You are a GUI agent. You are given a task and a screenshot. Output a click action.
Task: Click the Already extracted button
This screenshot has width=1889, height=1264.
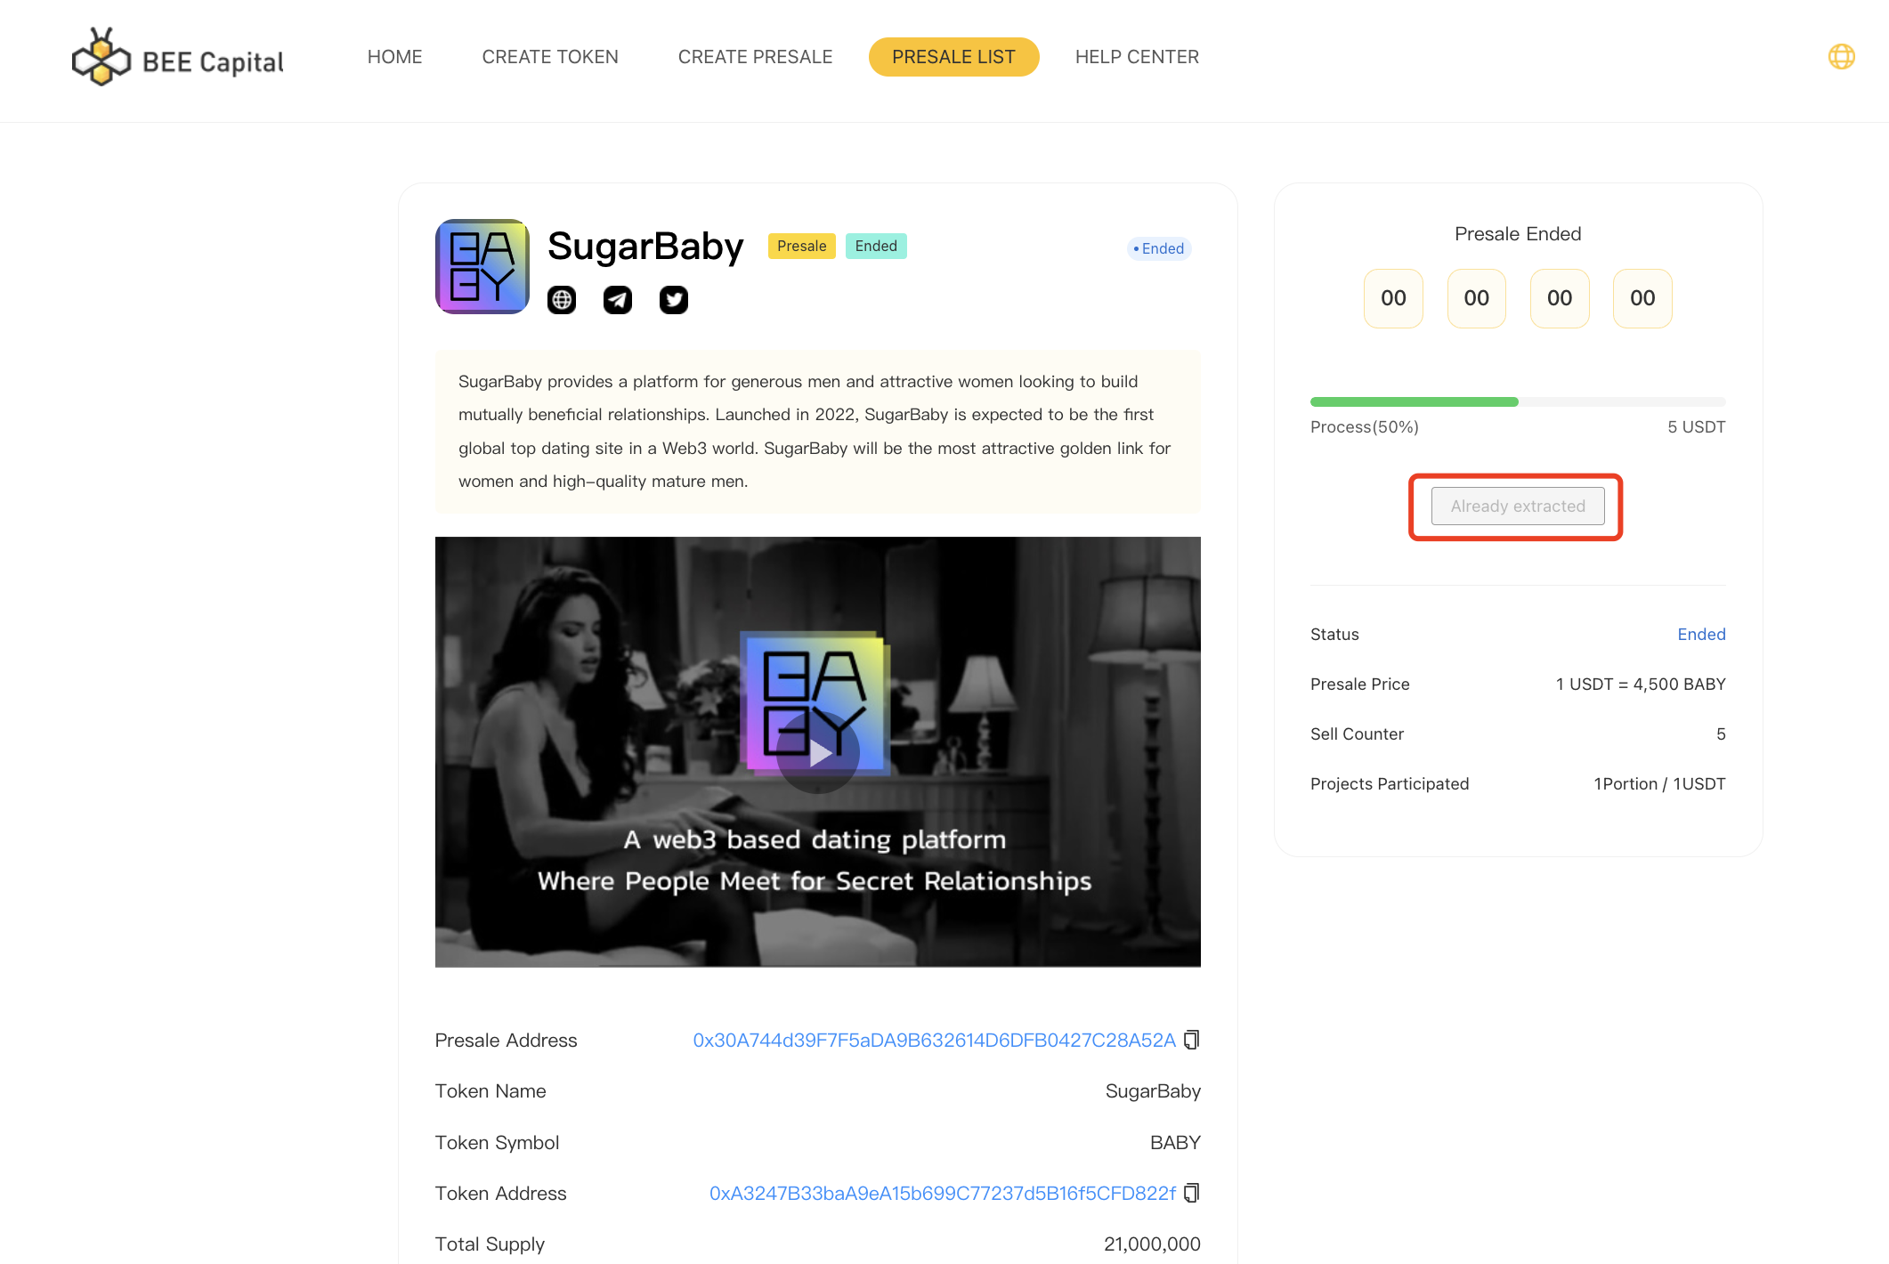tap(1518, 506)
